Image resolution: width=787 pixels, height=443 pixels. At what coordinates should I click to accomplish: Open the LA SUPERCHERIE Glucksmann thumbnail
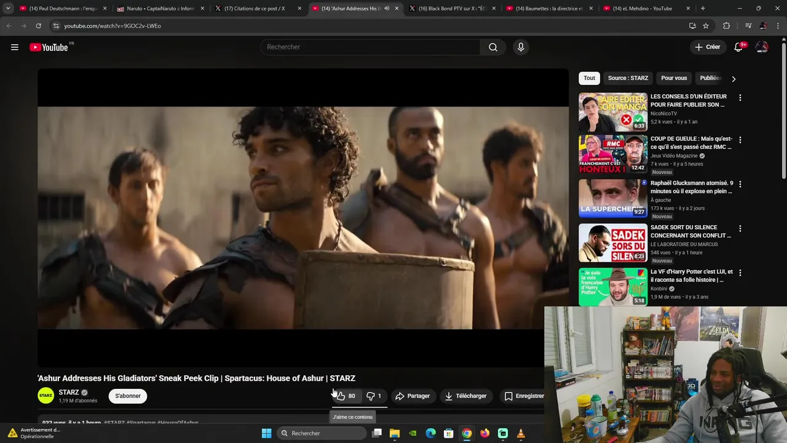tap(613, 198)
